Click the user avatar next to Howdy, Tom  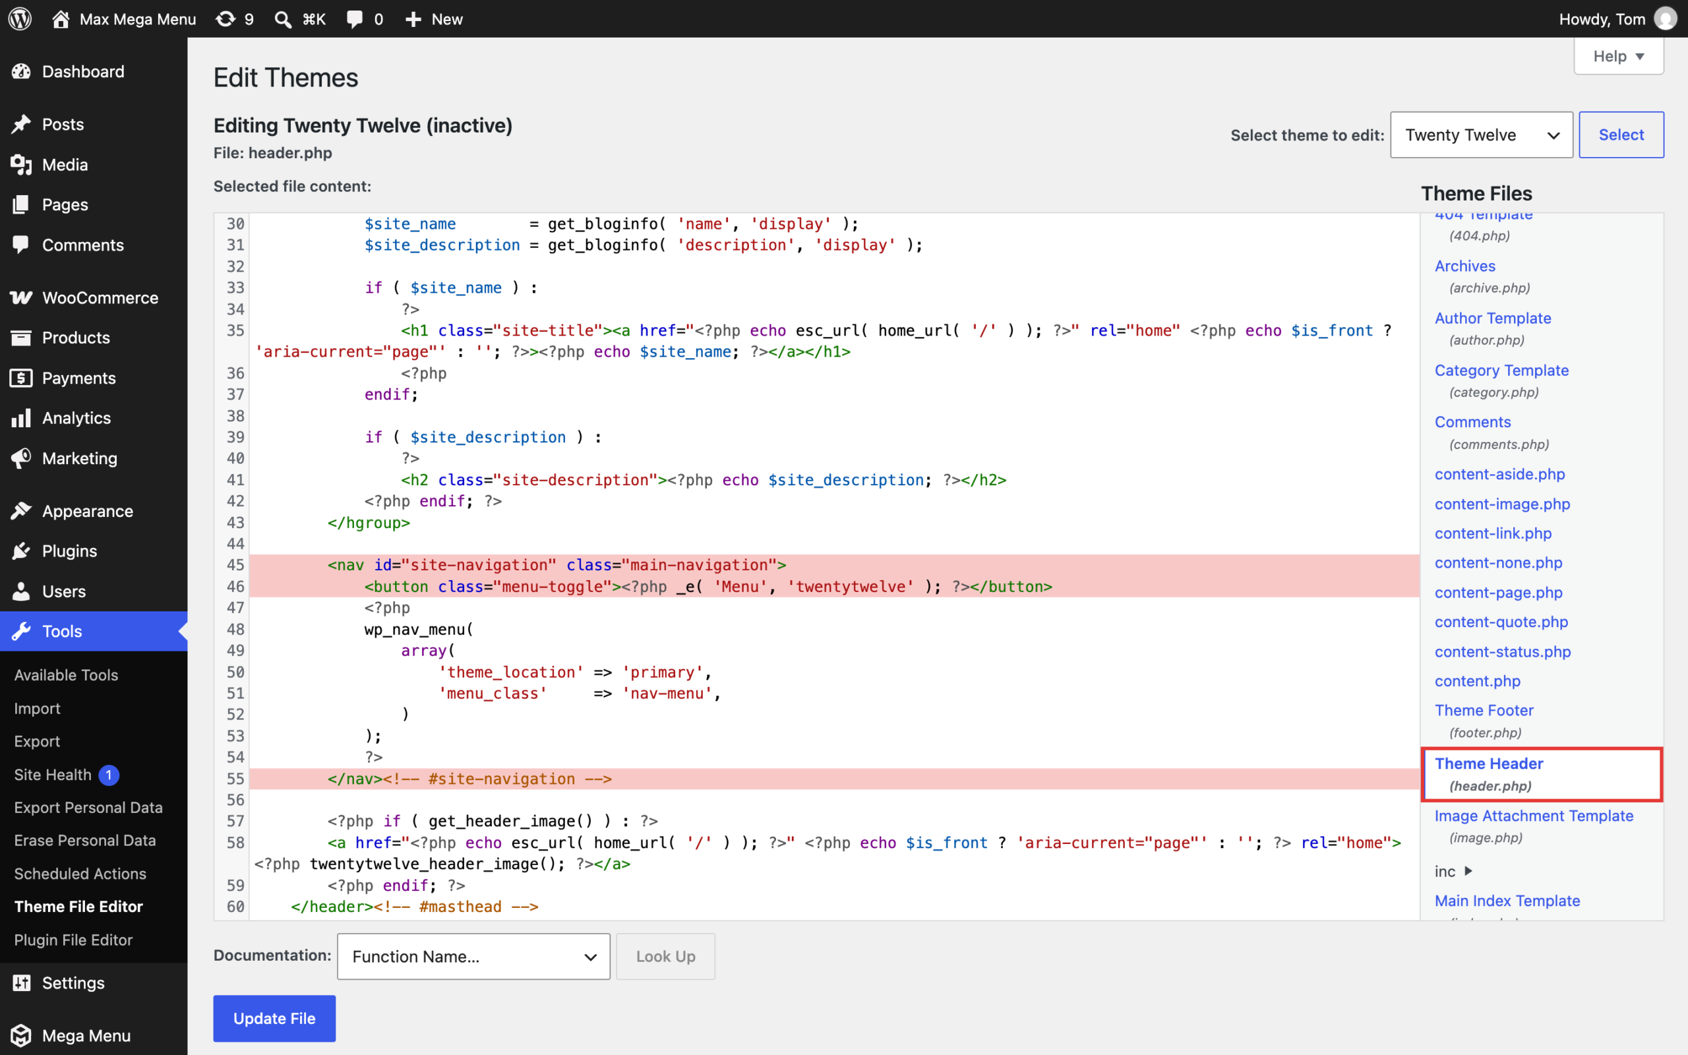coord(1666,19)
